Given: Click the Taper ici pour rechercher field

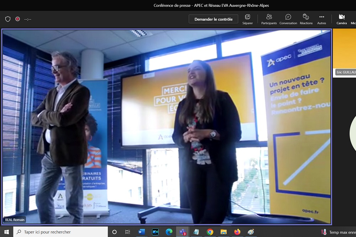Looking at the screenshot, I should (x=61, y=232).
